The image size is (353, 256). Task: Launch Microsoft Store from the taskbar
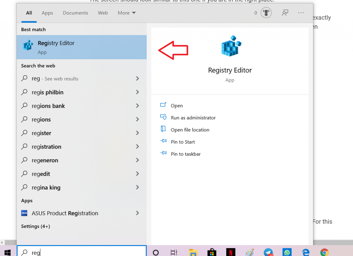click(212, 253)
